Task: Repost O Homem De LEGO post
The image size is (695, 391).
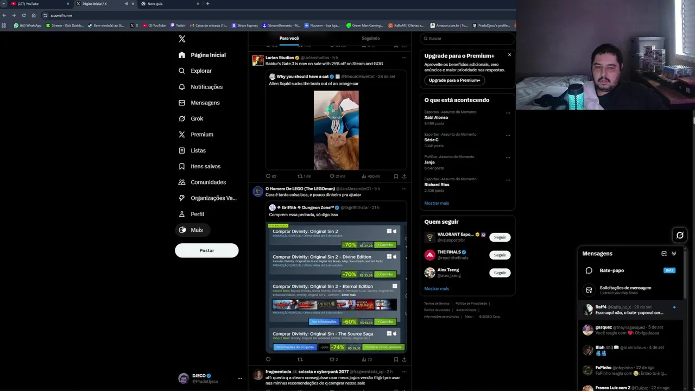Action: point(300,359)
